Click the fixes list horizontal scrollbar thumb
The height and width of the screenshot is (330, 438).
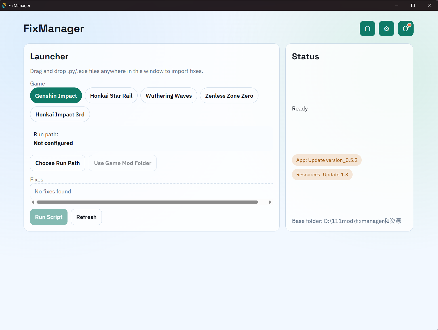(x=147, y=202)
